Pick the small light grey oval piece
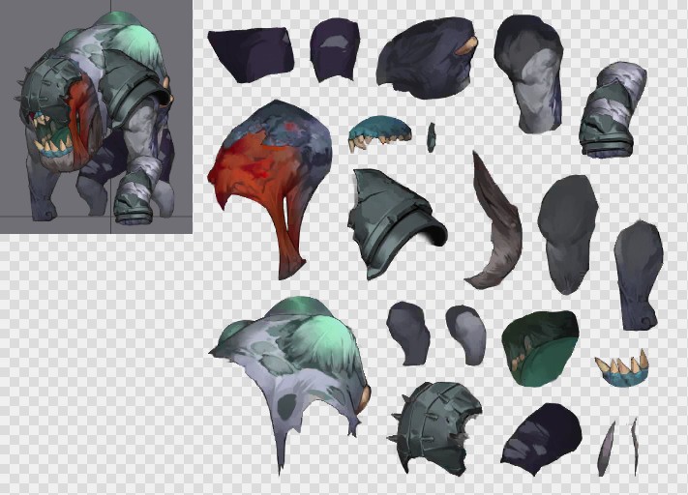Viewport: 688px width, 495px height. tap(466, 335)
